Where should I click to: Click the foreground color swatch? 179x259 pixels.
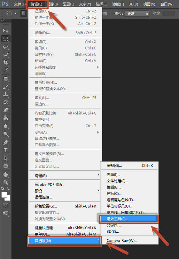[x=4, y=195]
